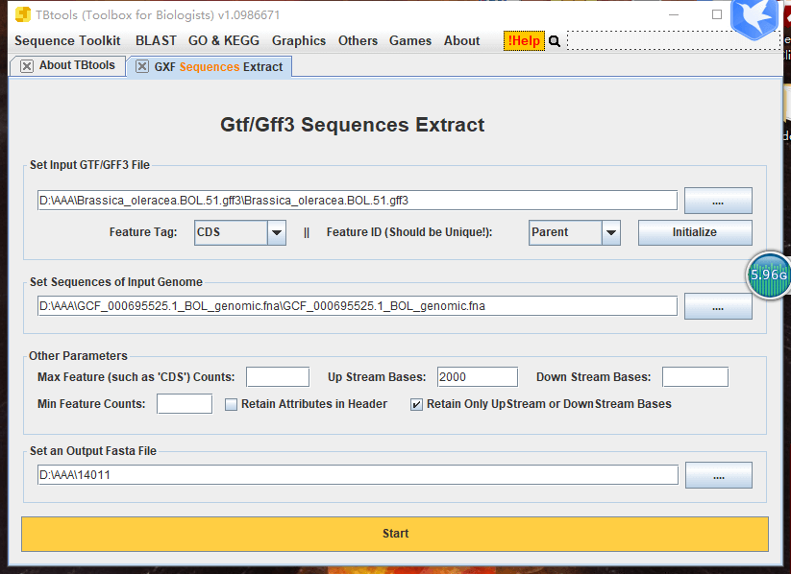This screenshot has width=791, height=574.
Task: Open the About menu
Action: click(x=461, y=41)
